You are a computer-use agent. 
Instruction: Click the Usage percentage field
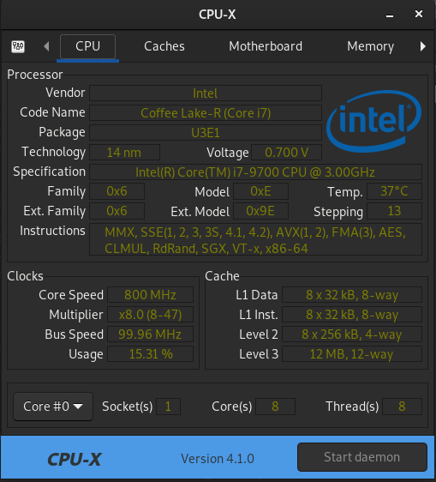coord(150,354)
